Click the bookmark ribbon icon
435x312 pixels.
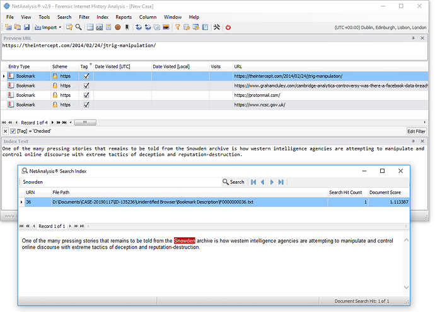click(x=127, y=27)
